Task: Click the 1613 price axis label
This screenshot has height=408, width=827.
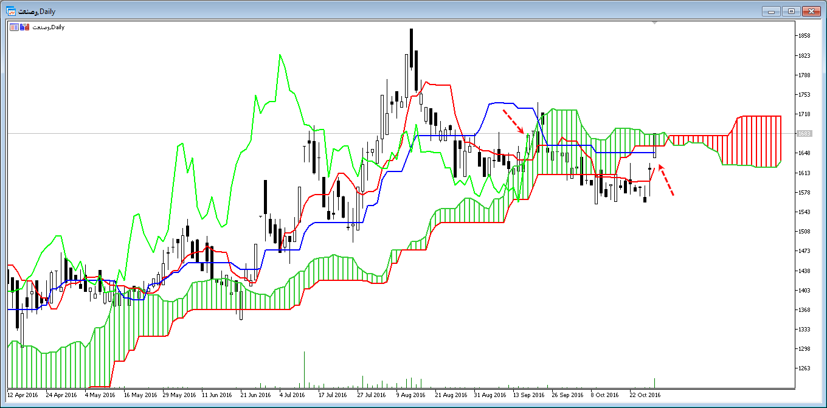Action: 804,173
